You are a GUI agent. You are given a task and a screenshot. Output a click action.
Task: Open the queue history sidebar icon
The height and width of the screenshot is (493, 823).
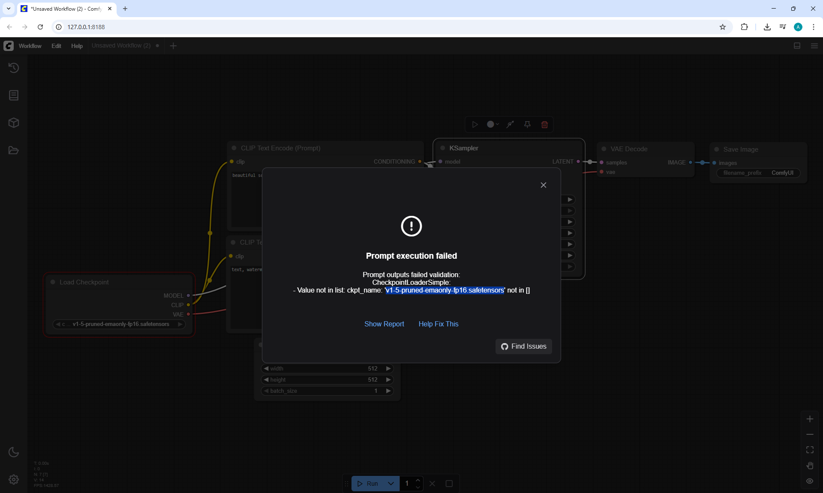point(14,68)
